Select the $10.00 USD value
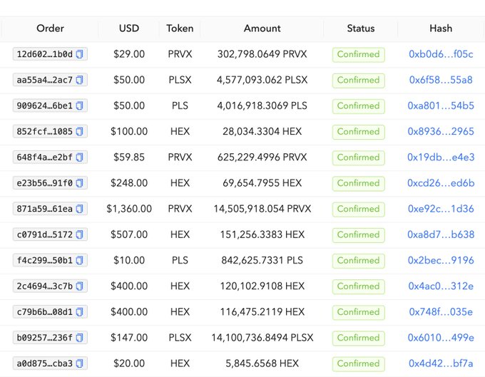485x377 pixels. [x=129, y=260]
